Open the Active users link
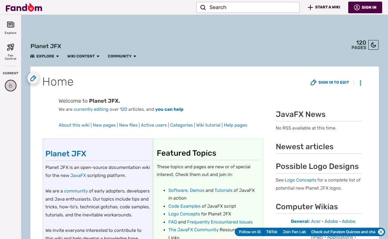The image size is (388, 239). [x=154, y=125]
